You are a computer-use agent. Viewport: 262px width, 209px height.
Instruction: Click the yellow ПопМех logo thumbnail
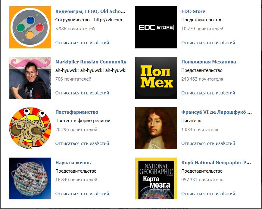pos(156,78)
